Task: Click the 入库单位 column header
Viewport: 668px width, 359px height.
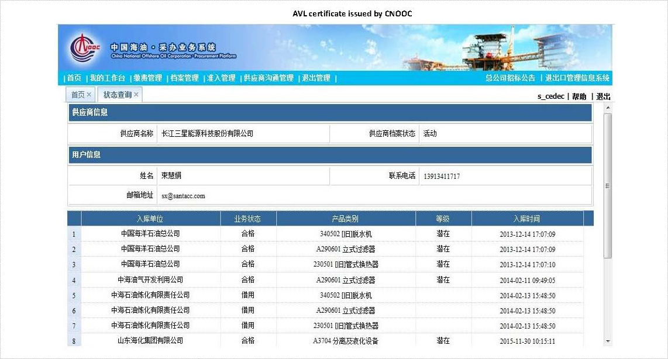Action: coord(150,219)
